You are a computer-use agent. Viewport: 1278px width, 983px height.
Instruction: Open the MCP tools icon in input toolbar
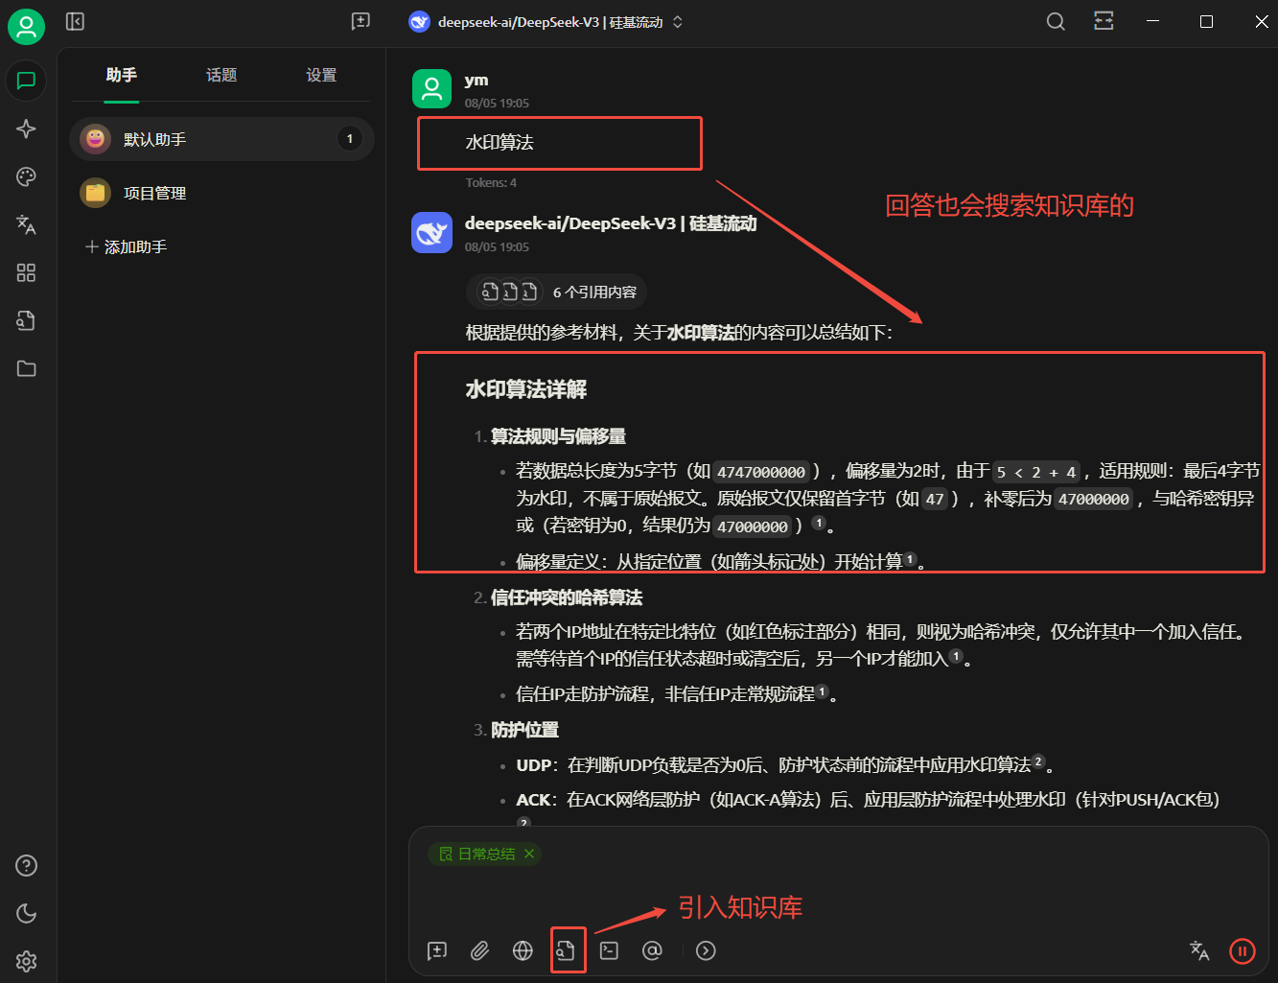pyautogui.click(x=609, y=950)
